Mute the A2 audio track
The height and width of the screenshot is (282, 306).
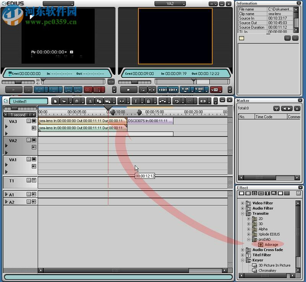coord(34,202)
